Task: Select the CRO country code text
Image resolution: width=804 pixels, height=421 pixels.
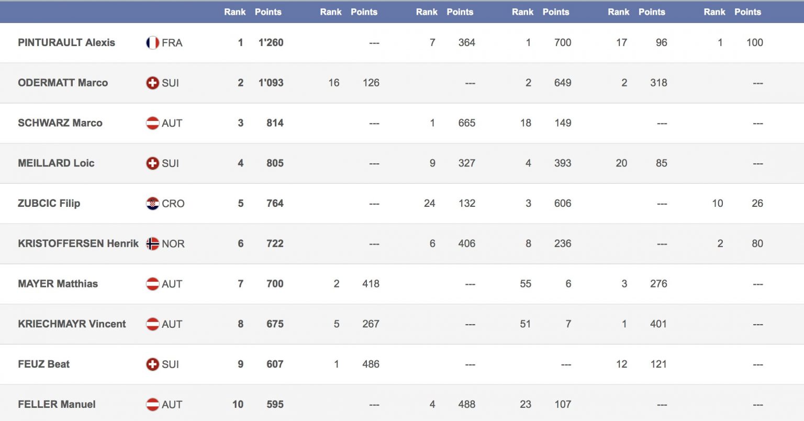Action: pyautogui.click(x=173, y=204)
